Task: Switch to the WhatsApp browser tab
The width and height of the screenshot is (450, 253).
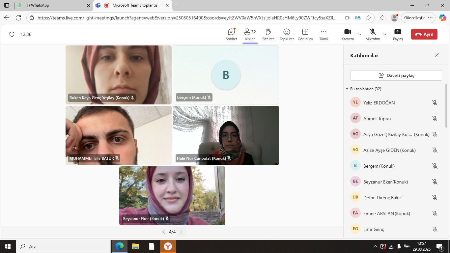Action: tap(49, 5)
